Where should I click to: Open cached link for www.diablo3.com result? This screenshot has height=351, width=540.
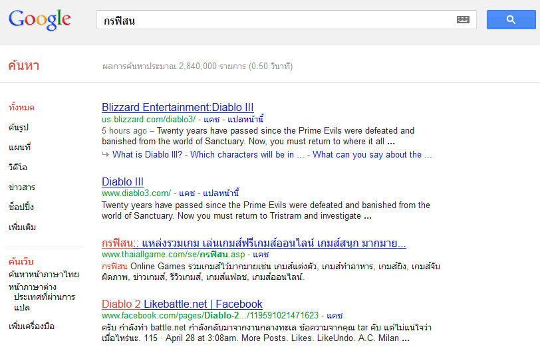tap(187, 193)
